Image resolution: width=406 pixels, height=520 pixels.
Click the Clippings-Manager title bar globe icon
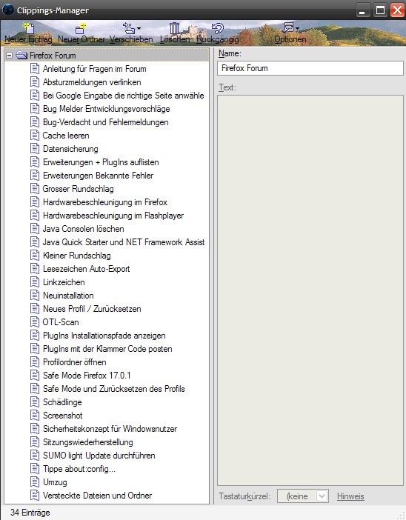[x=8, y=10]
